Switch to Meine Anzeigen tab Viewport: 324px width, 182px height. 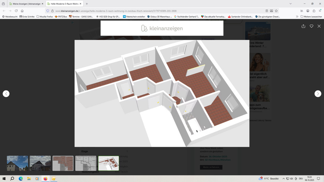26,4
